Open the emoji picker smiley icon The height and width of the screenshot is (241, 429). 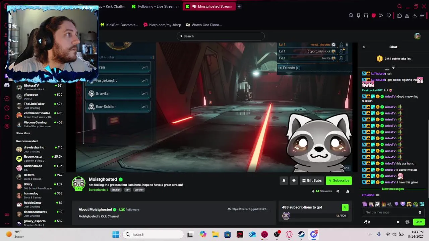click(x=420, y=212)
